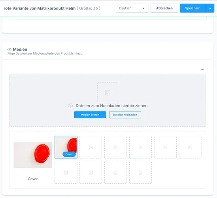Click the image placeholder icon in drop zone

pyautogui.click(x=108, y=92)
